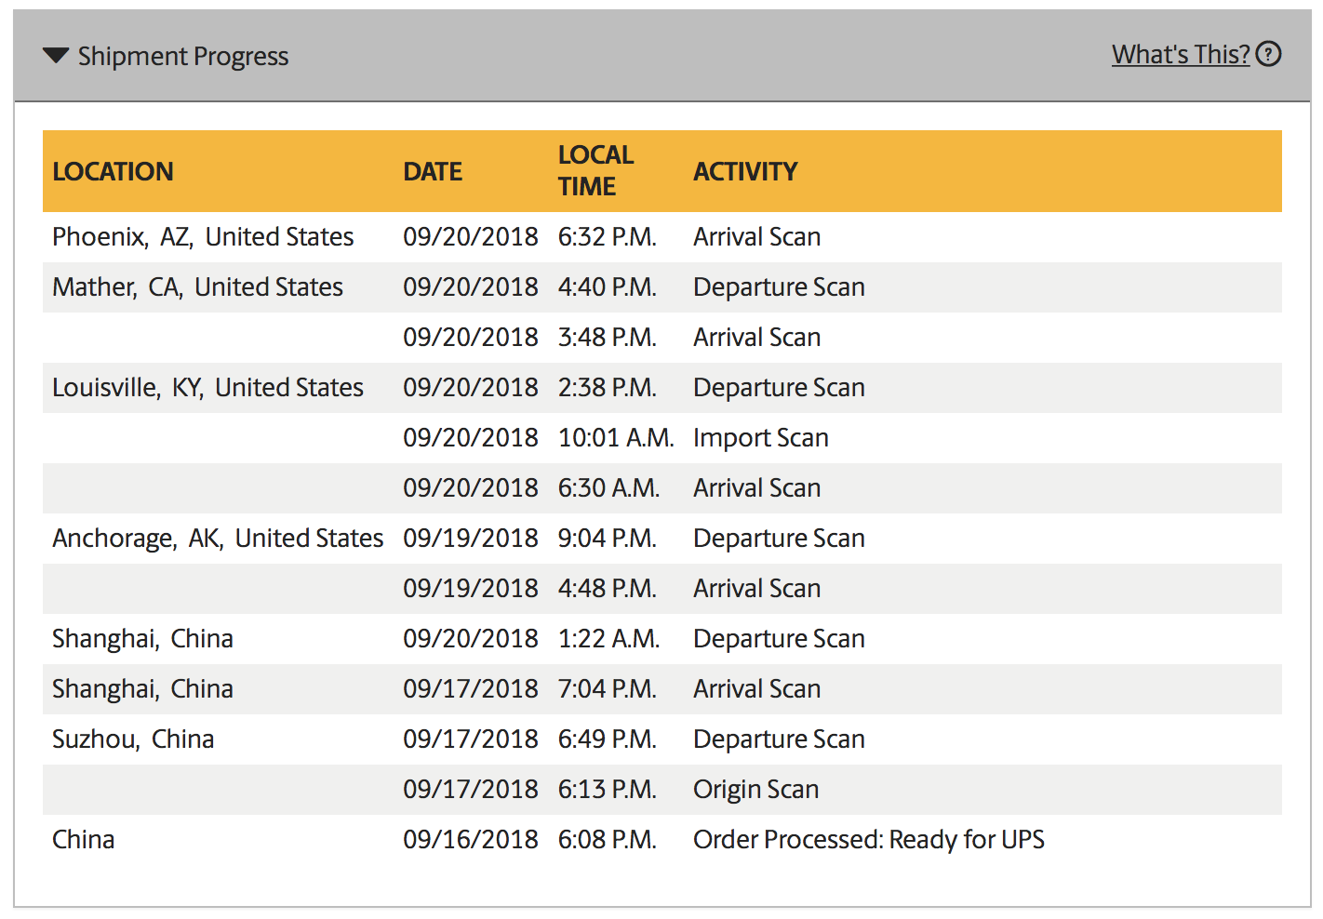Click the 10:01 A.M. local time

(x=615, y=438)
